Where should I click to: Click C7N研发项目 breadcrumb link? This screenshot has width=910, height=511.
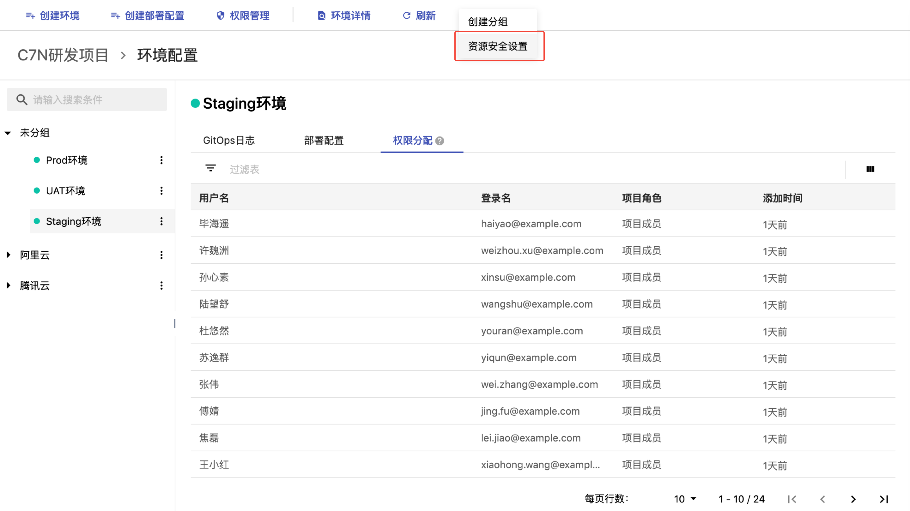click(x=63, y=55)
